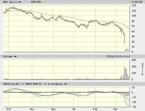This screenshot has height=111, width=145.
Task: Click the "08" year label on time axis
Action: point(74,109)
